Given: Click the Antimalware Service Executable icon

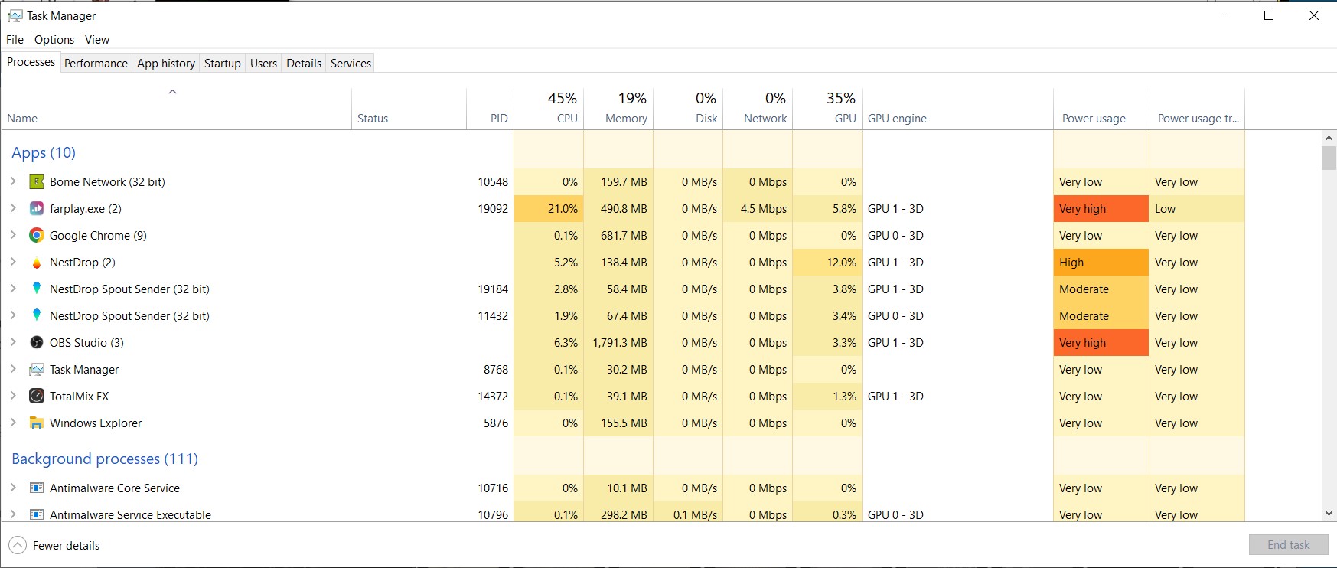Looking at the screenshot, I should (36, 514).
